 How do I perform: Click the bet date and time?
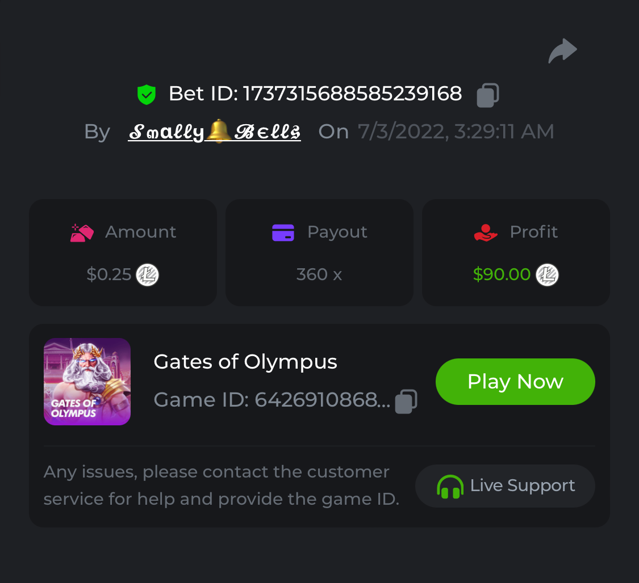click(456, 132)
